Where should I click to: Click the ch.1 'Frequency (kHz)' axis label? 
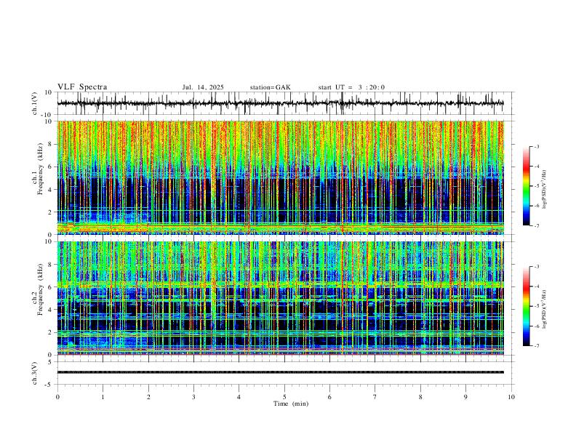(40, 169)
